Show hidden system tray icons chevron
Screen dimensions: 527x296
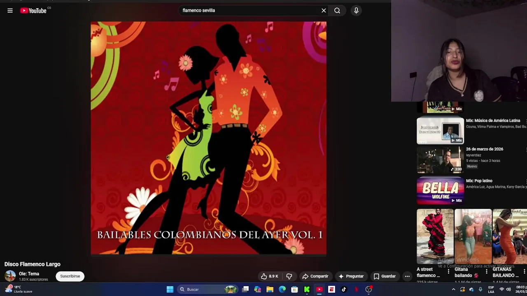point(454,289)
